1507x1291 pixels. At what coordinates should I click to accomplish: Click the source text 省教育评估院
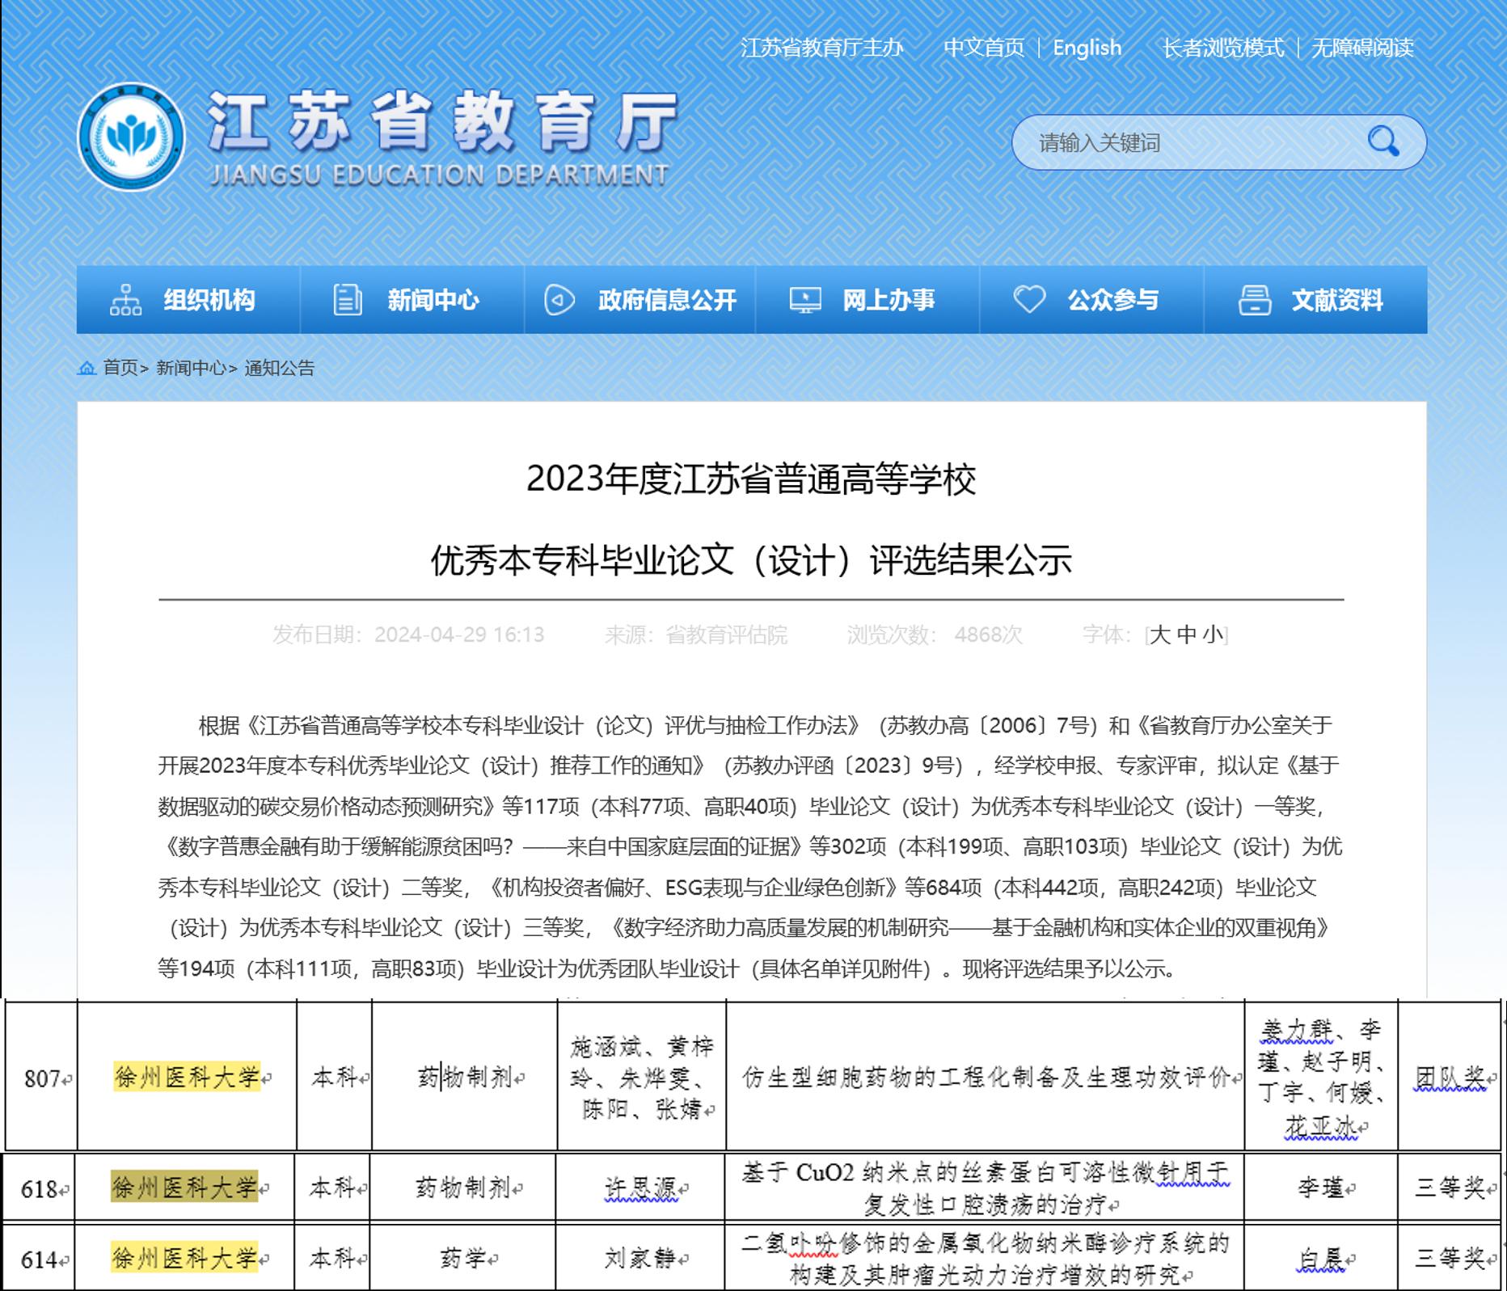click(726, 635)
